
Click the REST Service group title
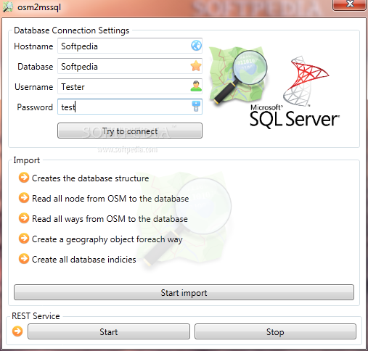coord(36,316)
